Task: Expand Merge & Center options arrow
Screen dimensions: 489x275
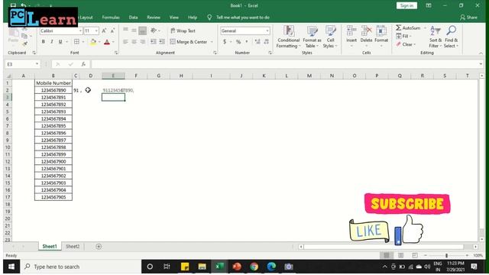Action: pos(212,42)
